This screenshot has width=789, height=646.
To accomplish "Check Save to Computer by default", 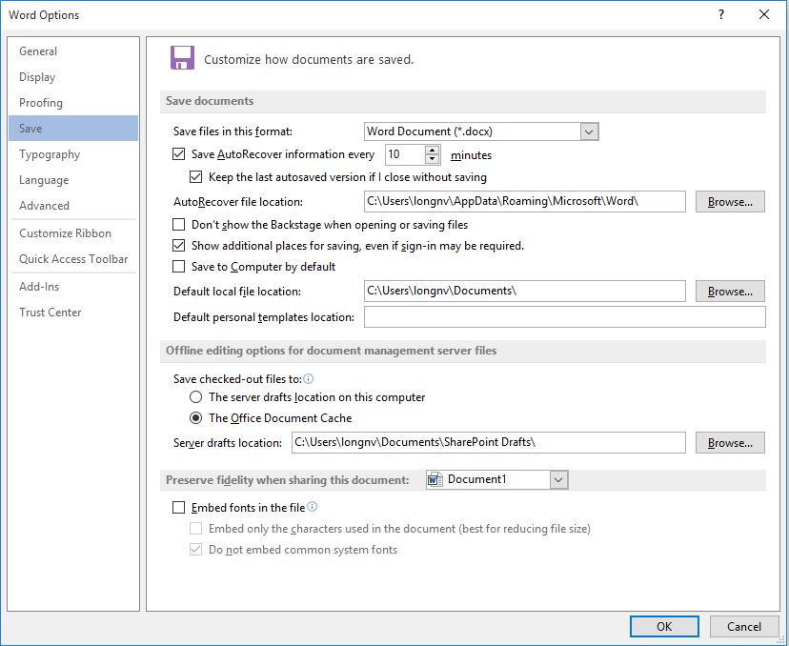I will coord(179,267).
